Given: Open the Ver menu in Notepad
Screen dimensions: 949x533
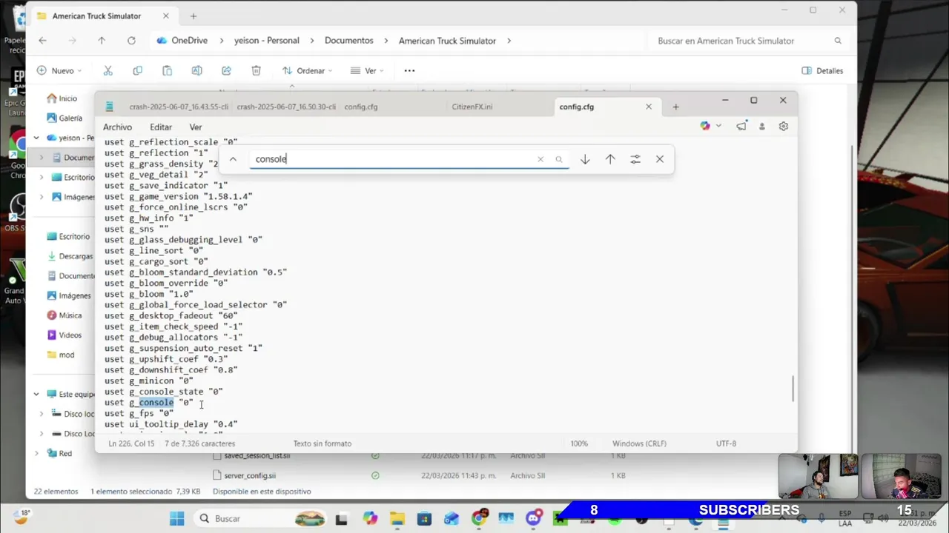Looking at the screenshot, I should click(x=196, y=127).
